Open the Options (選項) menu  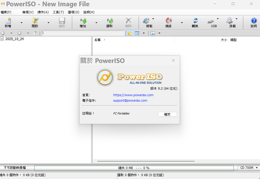[x=73, y=12]
